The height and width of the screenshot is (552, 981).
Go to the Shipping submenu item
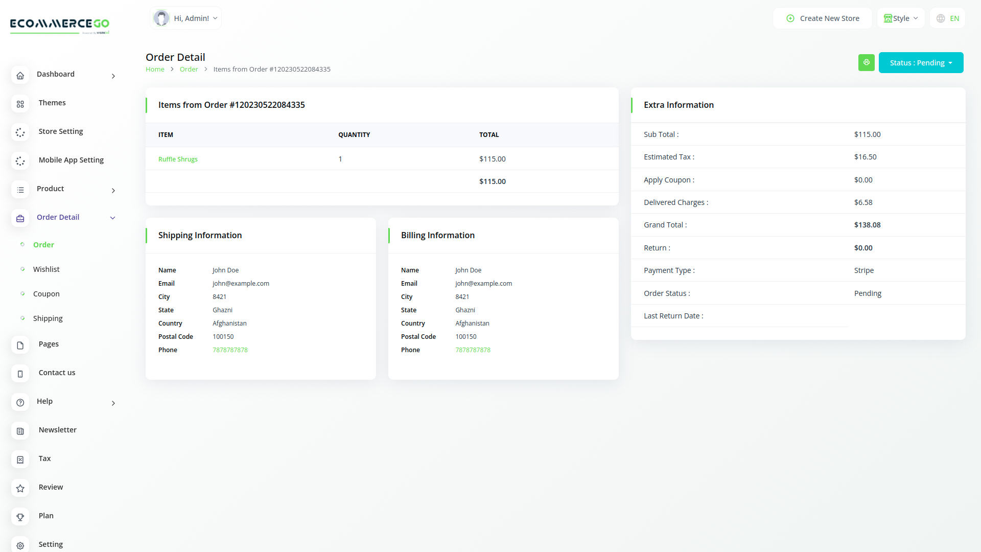pyautogui.click(x=48, y=318)
